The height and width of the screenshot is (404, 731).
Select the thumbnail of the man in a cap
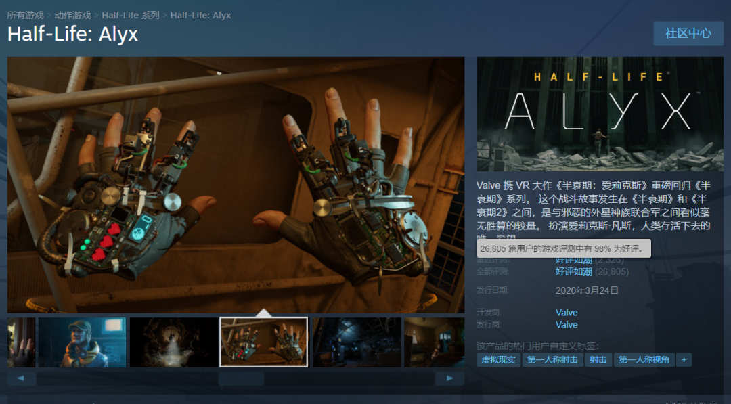(82, 342)
